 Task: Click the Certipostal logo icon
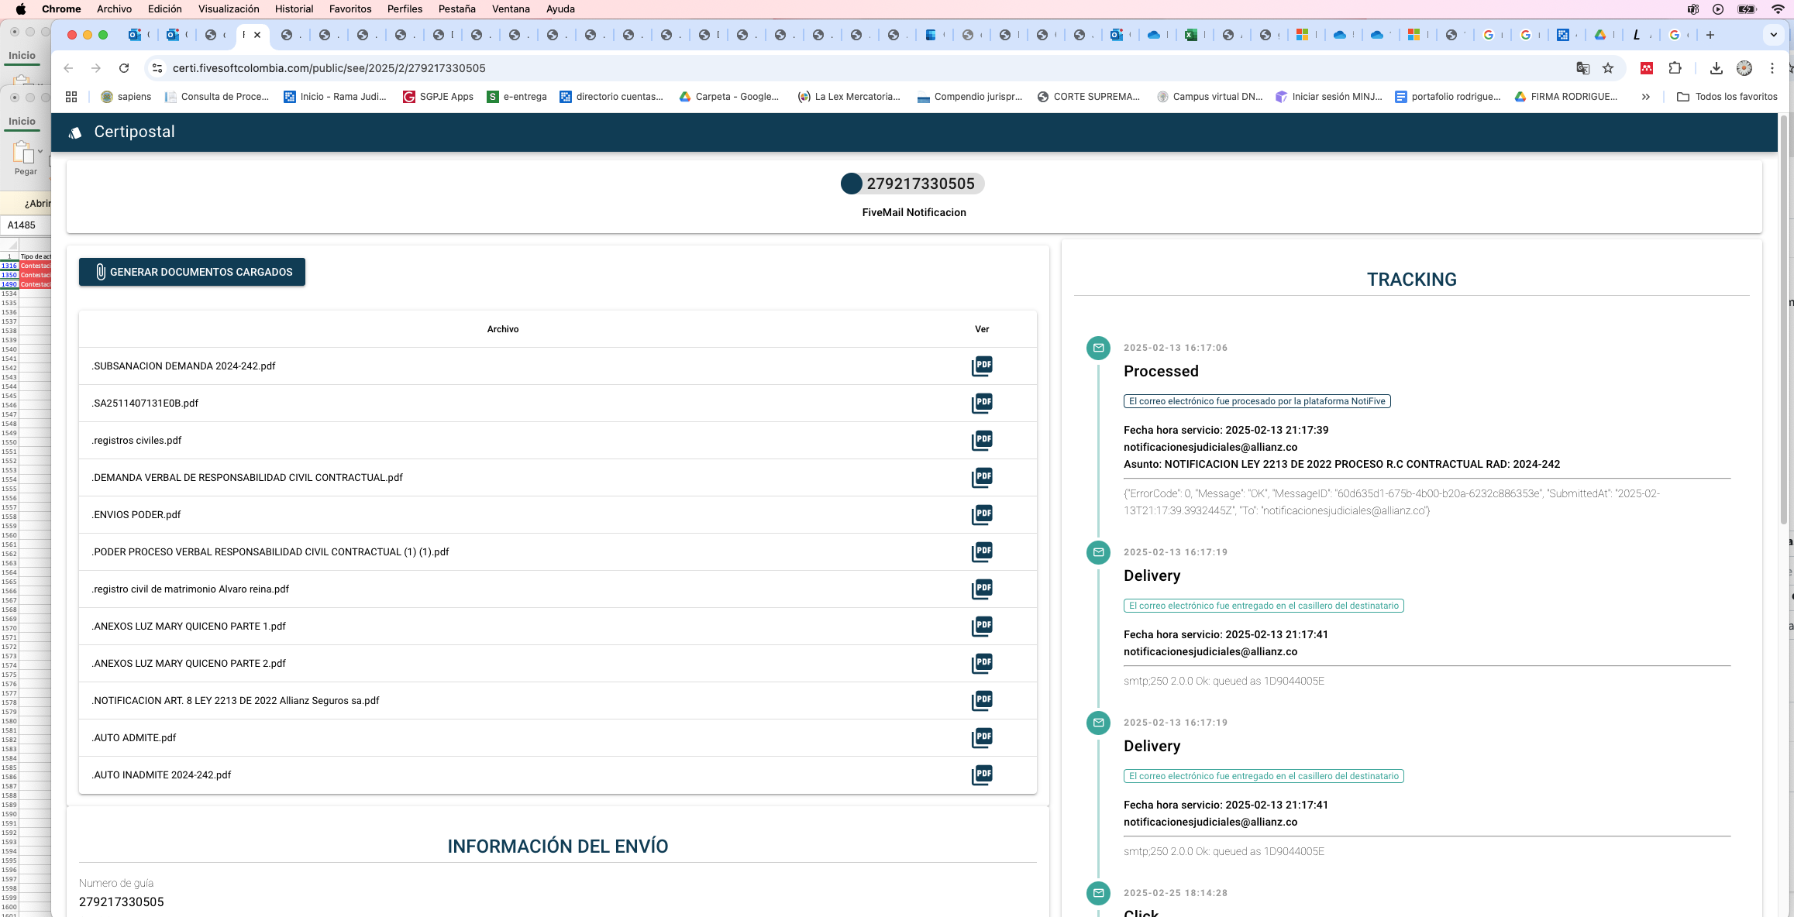[75, 132]
